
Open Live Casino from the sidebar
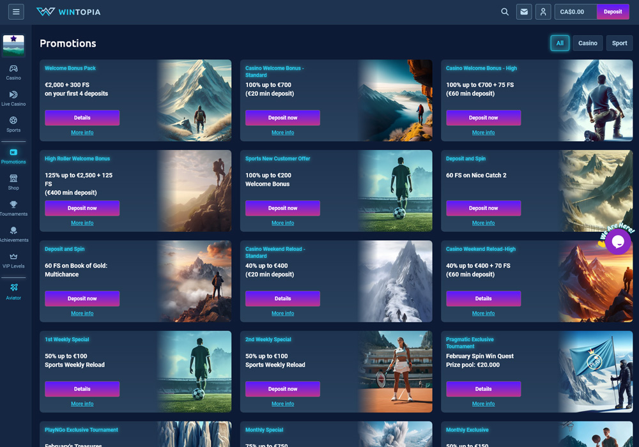[13, 98]
